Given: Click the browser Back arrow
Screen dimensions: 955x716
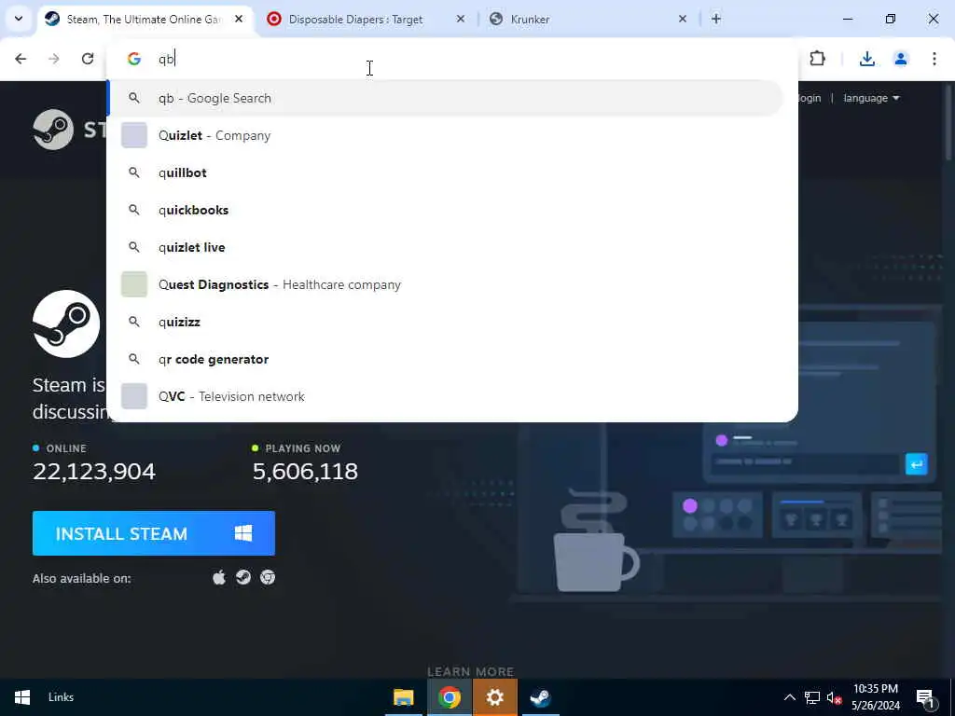Looking at the screenshot, I should pyautogui.click(x=21, y=59).
